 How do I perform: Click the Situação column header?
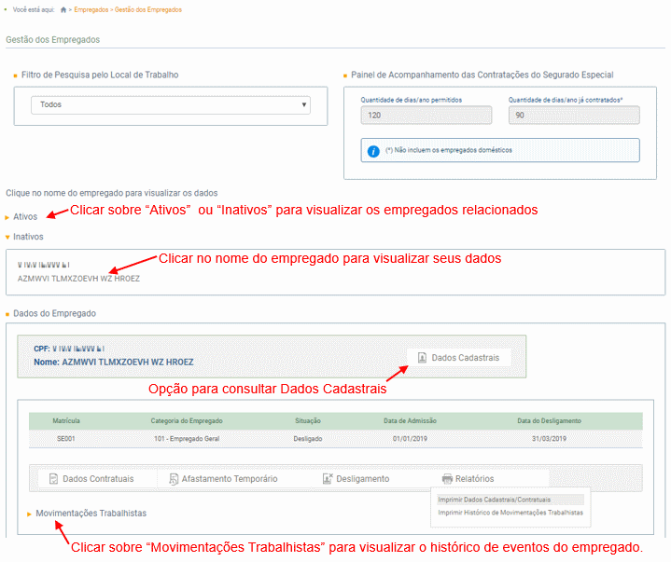[x=308, y=421]
